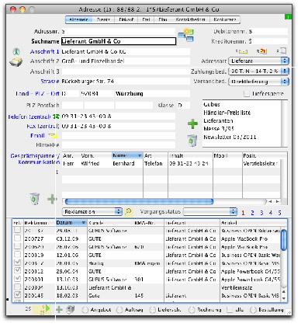301x327 pixels.
Task: Click the vertical scrollbar of the Reklamation table
Action: (x=284, y=240)
